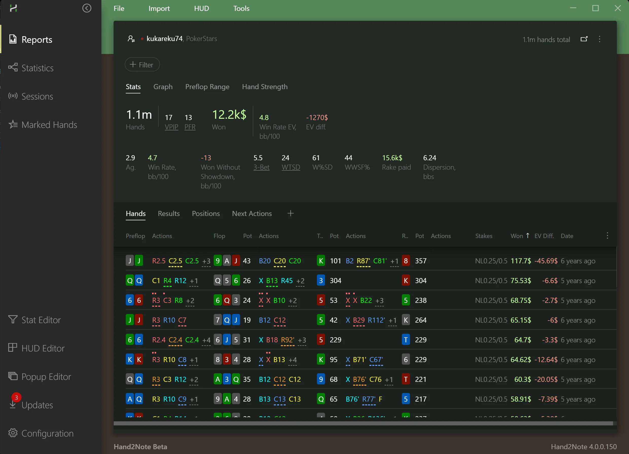Open the Statistics section in the sidebar
Image resolution: width=629 pixels, height=454 pixels.
(37, 68)
